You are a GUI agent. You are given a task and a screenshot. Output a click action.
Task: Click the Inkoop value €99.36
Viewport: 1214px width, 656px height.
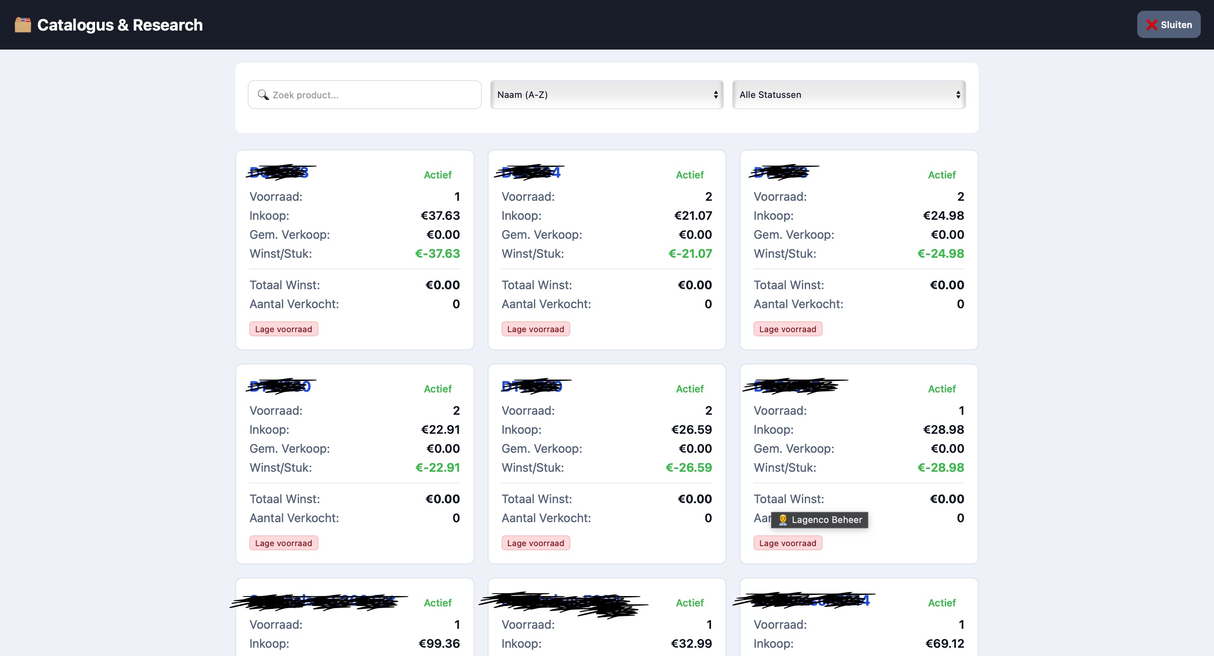[x=439, y=644]
